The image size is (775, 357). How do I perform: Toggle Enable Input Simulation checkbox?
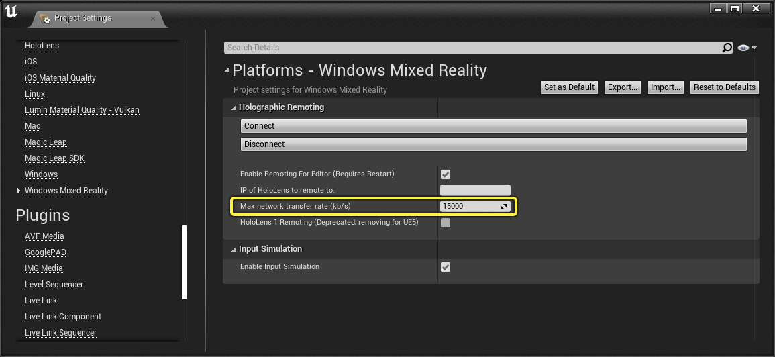point(446,267)
